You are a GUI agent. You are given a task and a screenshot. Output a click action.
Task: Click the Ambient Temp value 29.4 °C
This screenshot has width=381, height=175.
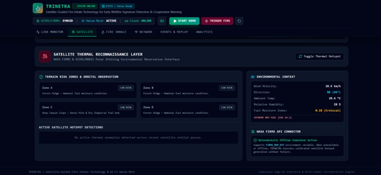[x=335, y=99]
